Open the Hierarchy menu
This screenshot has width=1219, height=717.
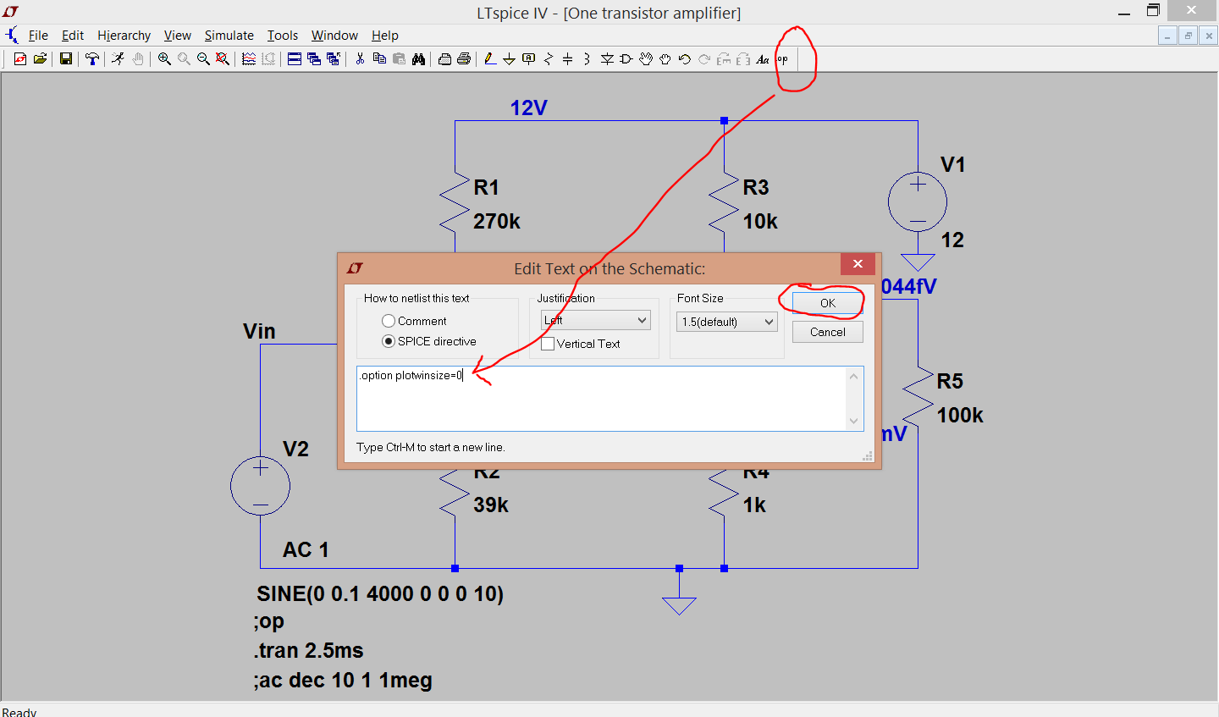coord(124,36)
